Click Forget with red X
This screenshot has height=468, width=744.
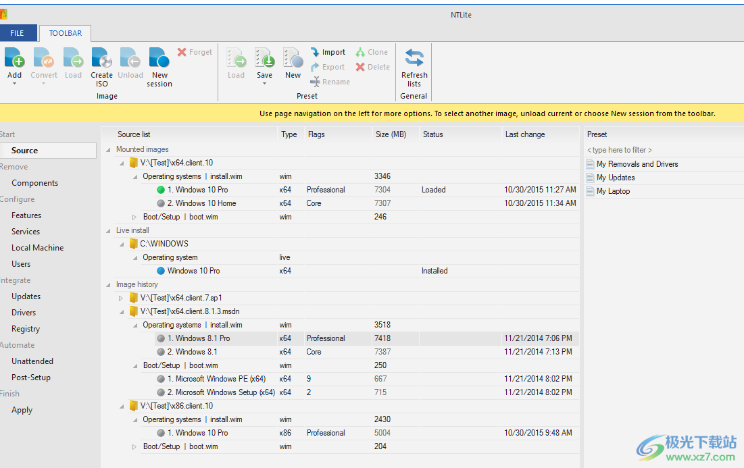(x=195, y=52)
